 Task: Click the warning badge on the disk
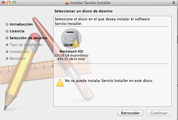pyautogui.click(x=75, y=43)
